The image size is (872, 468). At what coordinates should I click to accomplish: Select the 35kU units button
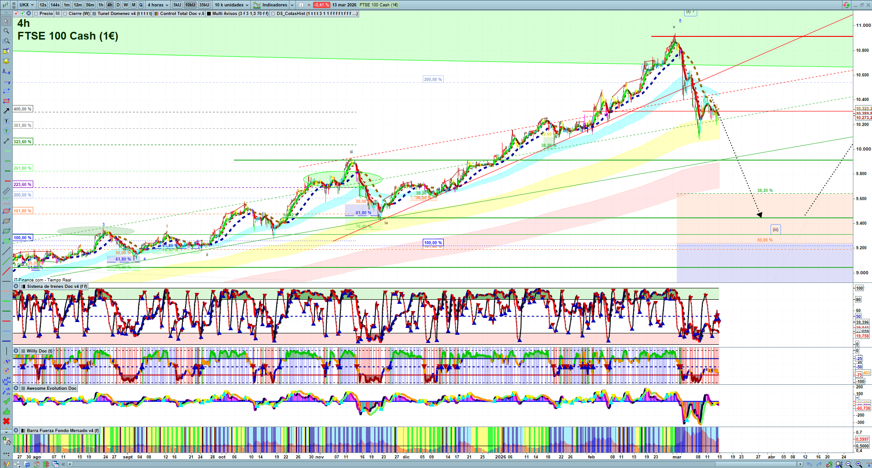coord(204,5)
